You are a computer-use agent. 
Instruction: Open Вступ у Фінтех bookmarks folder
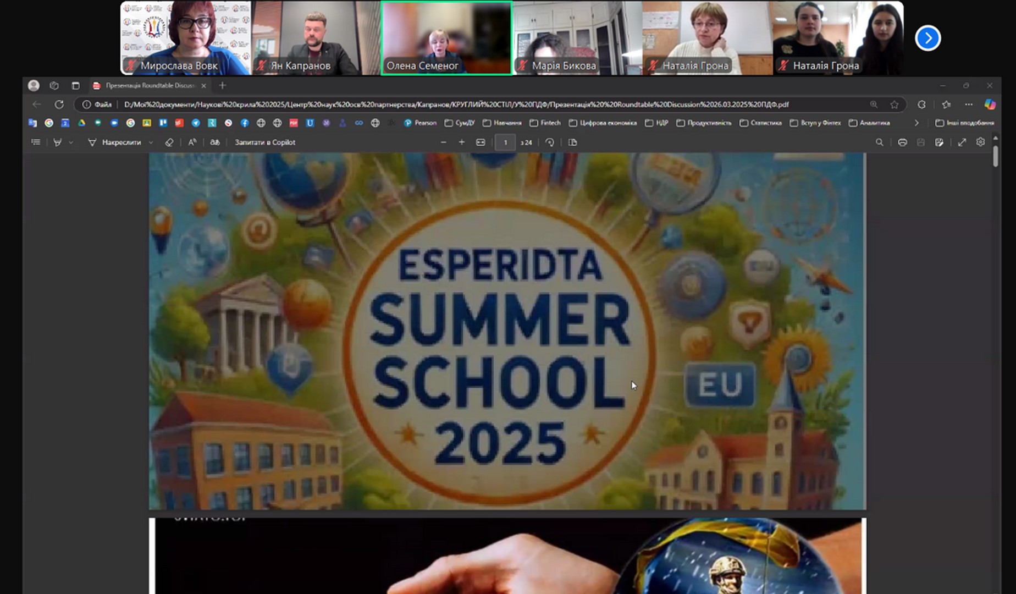pyautogui.click(x=815, y=123)
